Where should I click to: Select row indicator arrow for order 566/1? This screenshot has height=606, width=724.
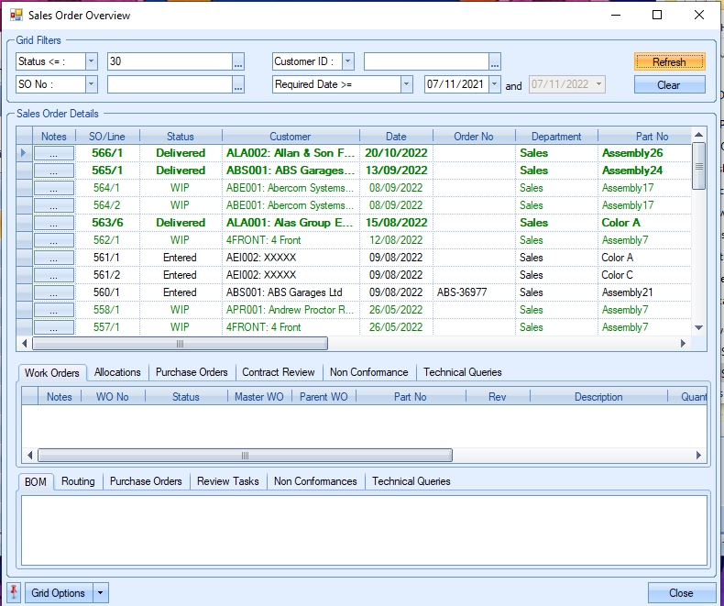point(24,153)
